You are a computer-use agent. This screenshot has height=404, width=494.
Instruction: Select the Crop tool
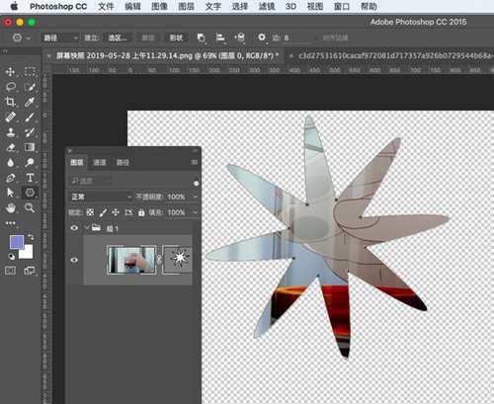10,102
